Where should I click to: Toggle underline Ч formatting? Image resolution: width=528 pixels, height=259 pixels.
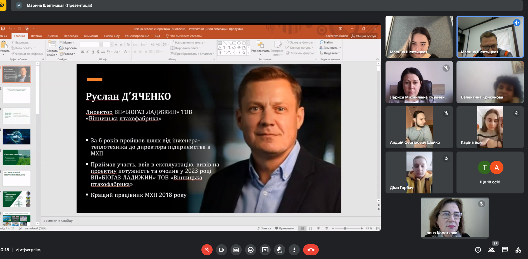[x=93, y=52]
